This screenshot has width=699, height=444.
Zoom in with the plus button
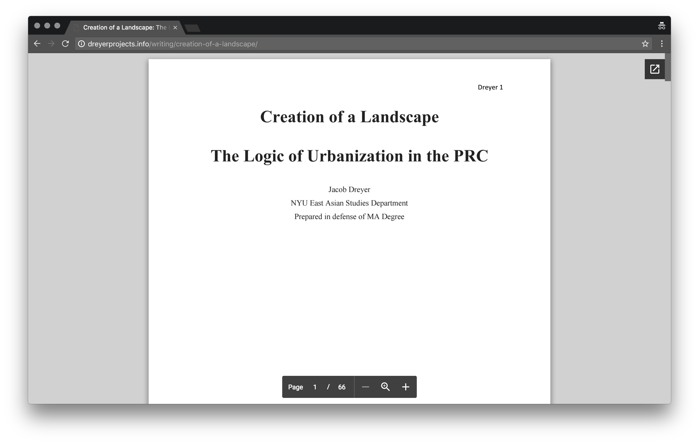tap(405, 387)
